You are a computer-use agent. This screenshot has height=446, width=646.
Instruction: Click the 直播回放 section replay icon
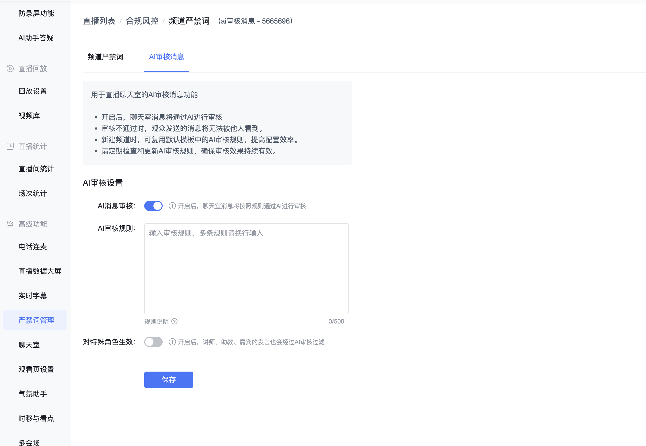point(10,69)
